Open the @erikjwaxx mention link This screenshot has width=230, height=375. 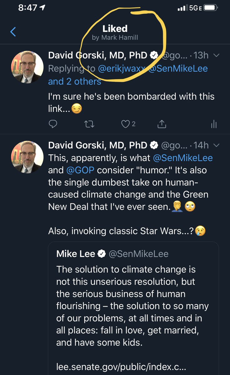119,69
